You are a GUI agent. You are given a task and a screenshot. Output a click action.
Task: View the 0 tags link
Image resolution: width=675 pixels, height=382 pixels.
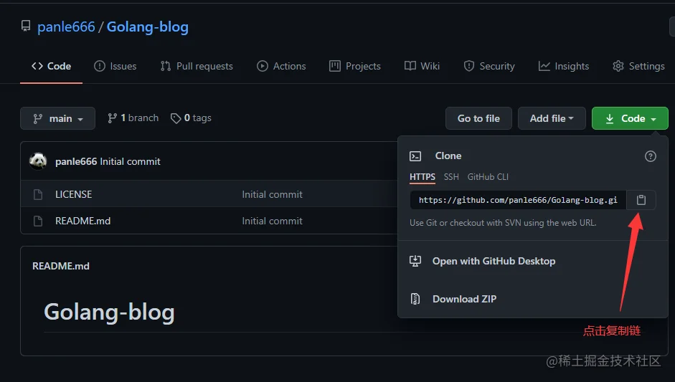(191, 118)
